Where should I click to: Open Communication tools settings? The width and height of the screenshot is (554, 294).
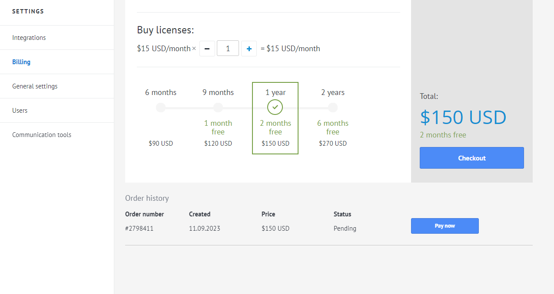tap(42, 135)
